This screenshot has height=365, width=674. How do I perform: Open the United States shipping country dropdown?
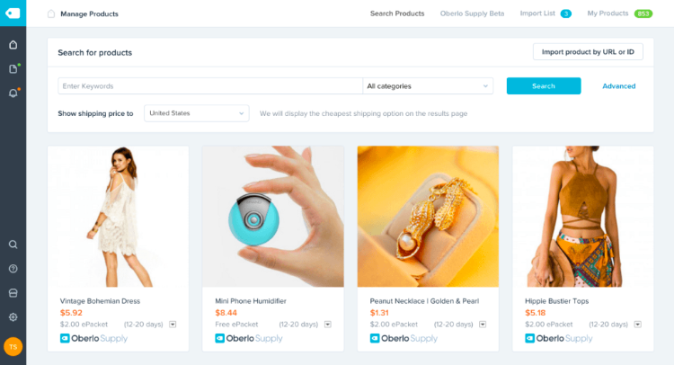[x=197, y=113]
